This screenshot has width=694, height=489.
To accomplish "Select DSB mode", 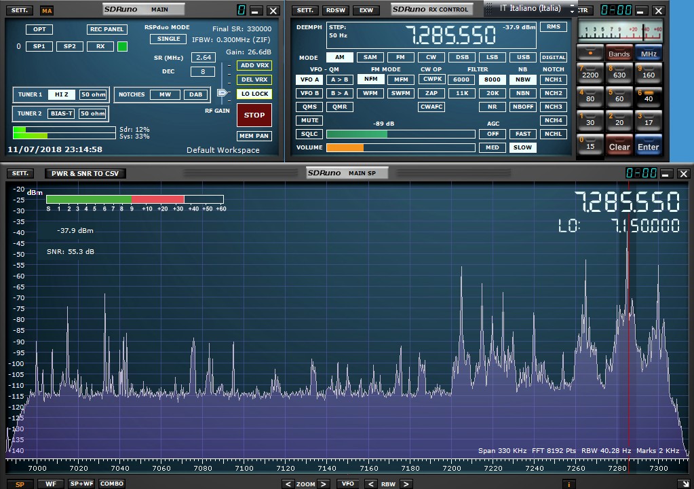I will pos(461,57).
